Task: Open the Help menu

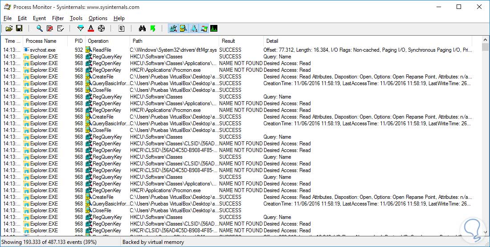Action: [x=119, y=18]
